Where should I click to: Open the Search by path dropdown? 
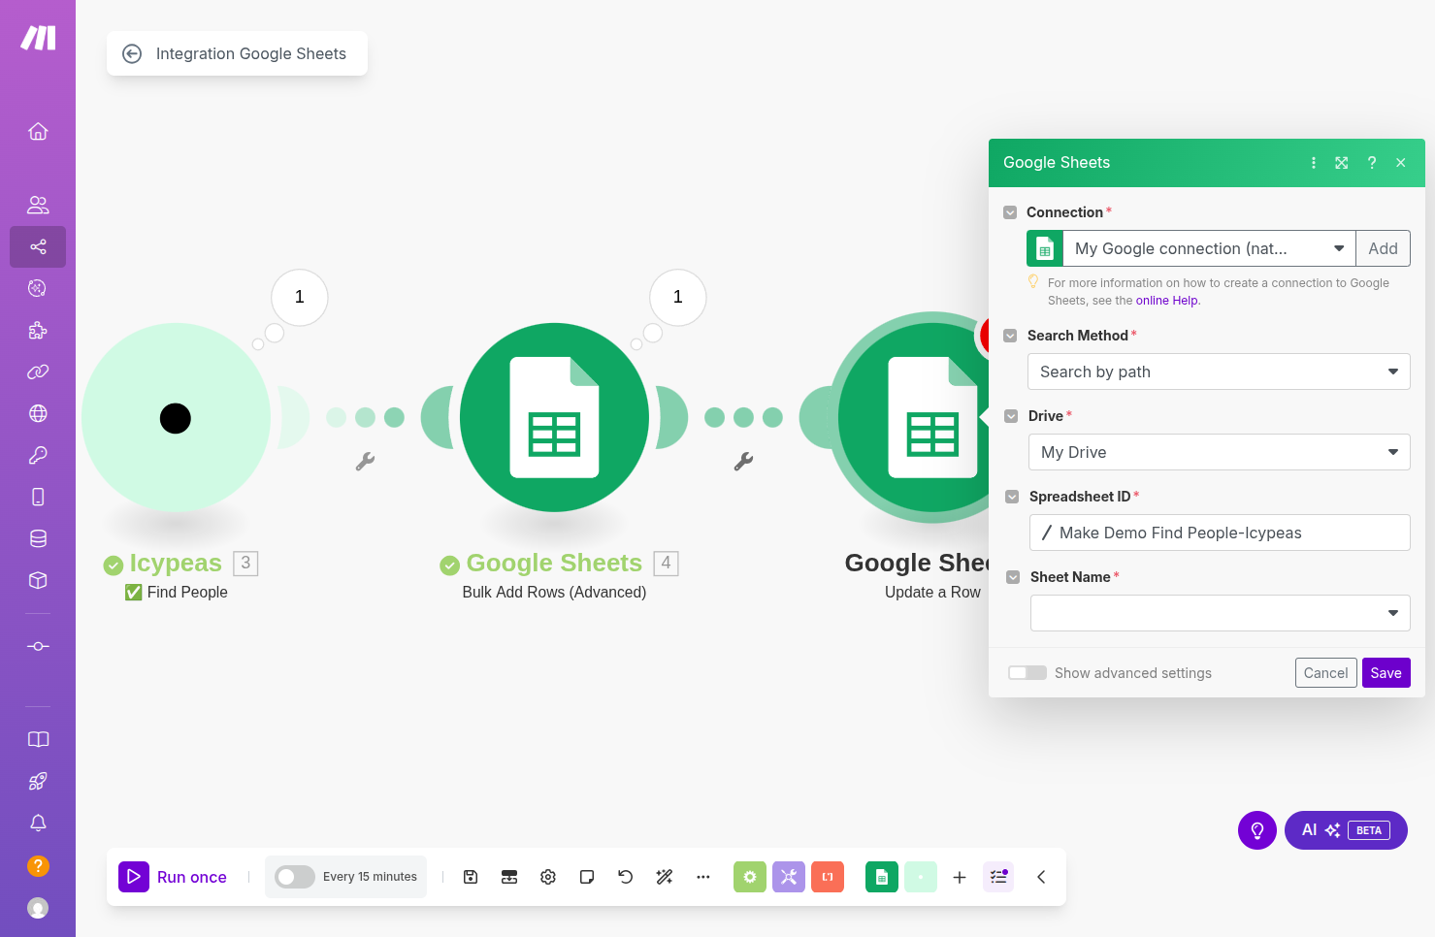(1219, 372)
